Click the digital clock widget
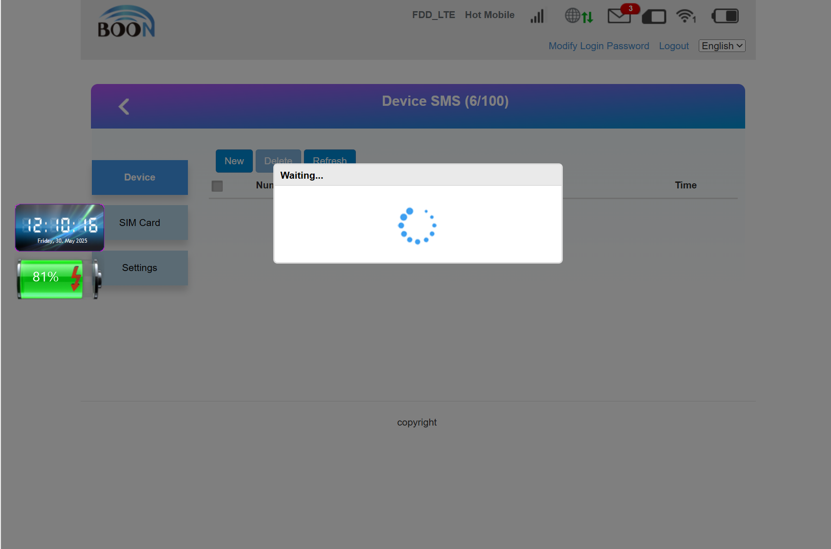Image resolution: width=831 pixels, height=549 pixels. [60, 227]
